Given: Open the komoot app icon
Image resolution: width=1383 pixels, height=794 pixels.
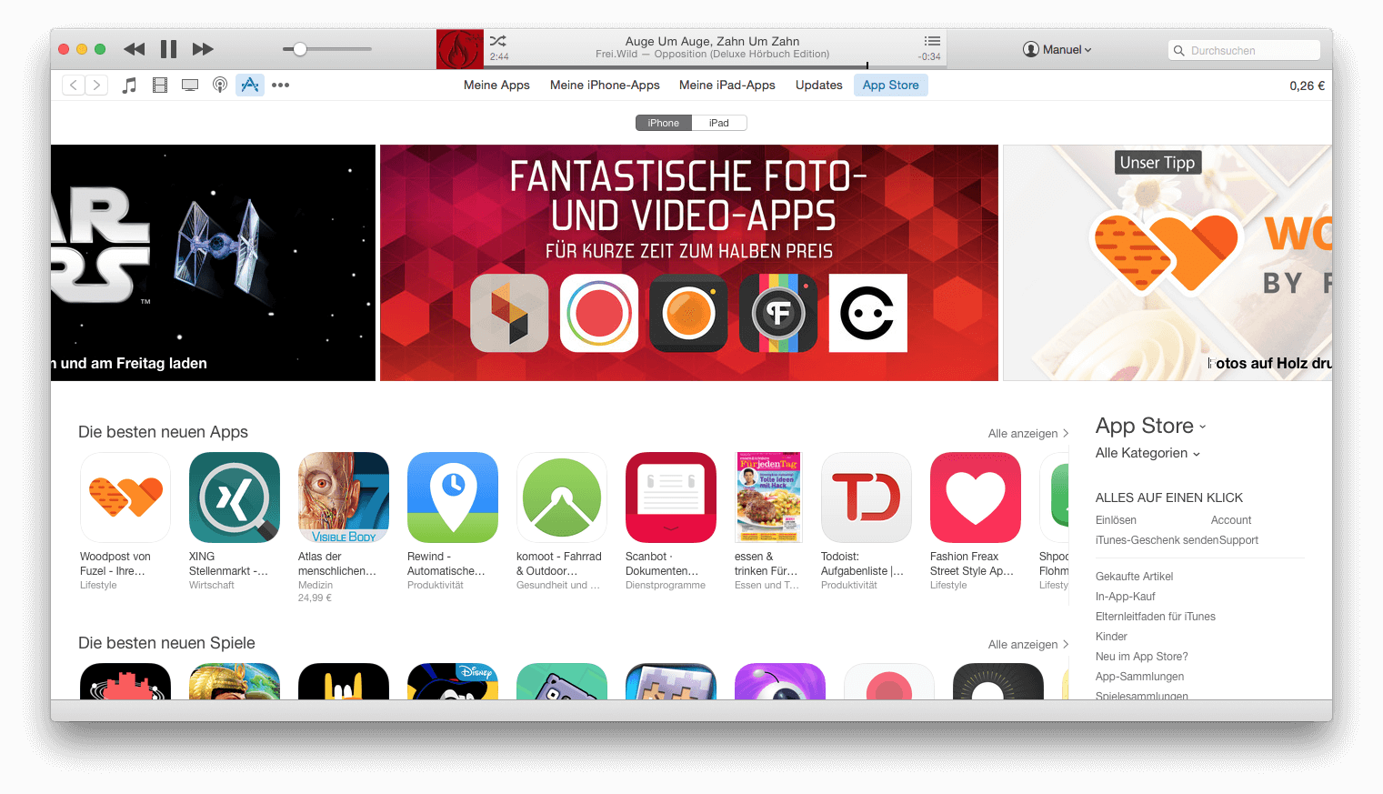Looking at the screenshot, I should click(562, 498).
